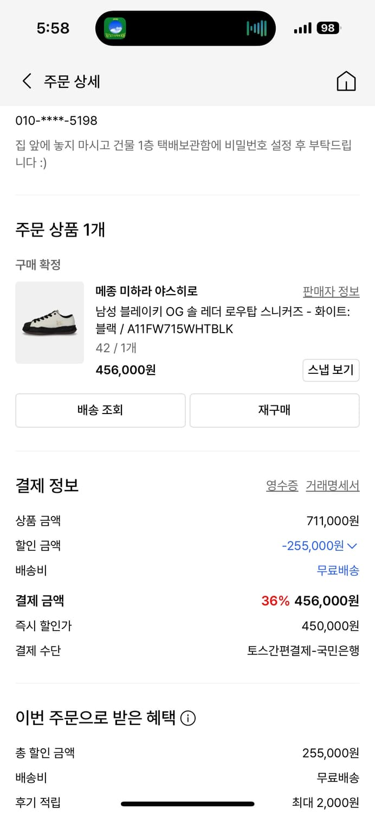This screenshot has width=375, height=814.
Task: Open the 영수증 link
Action: pyautogui.click(x=282, y=486)
